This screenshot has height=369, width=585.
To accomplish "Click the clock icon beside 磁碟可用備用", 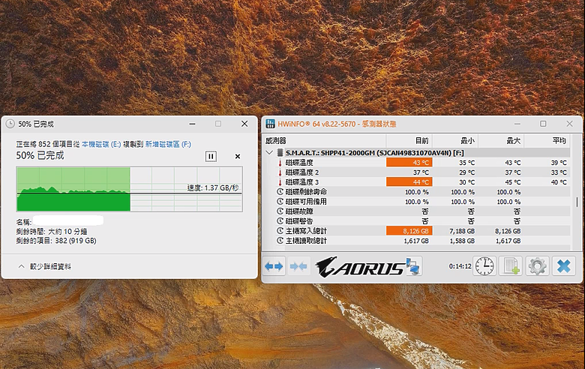I will click(280, 202).
